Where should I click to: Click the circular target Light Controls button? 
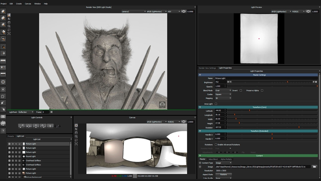(50, 126)
